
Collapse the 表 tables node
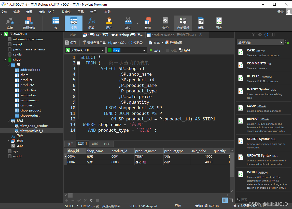click(x=9, y=65)
